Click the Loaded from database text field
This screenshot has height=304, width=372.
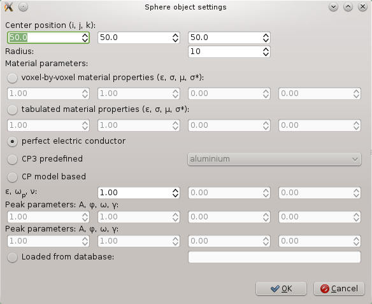[275, 257]
